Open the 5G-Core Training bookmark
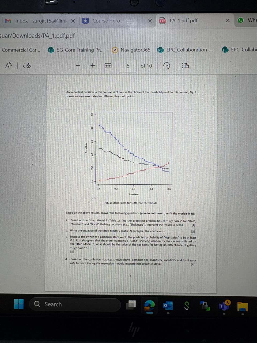257x343 pixels. (75, 50)
